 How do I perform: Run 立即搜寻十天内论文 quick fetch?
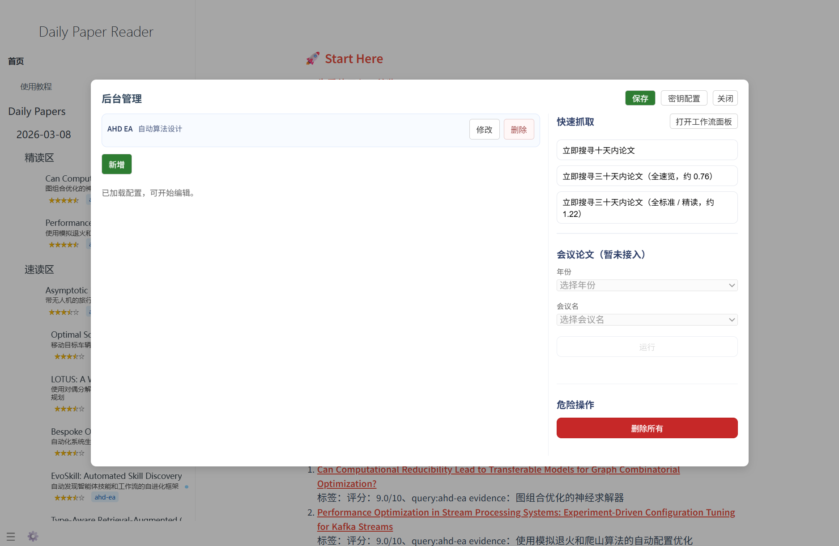pos(647,150)
